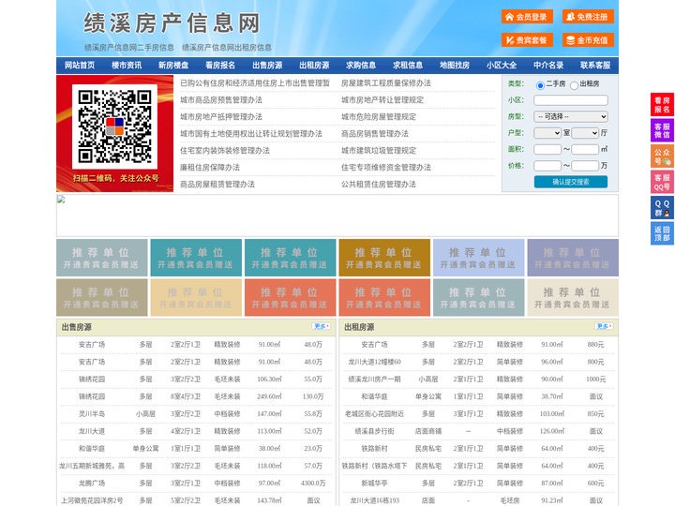Open 廉租住房保障办法 link
675x506 pixels.
click(210, 168)
